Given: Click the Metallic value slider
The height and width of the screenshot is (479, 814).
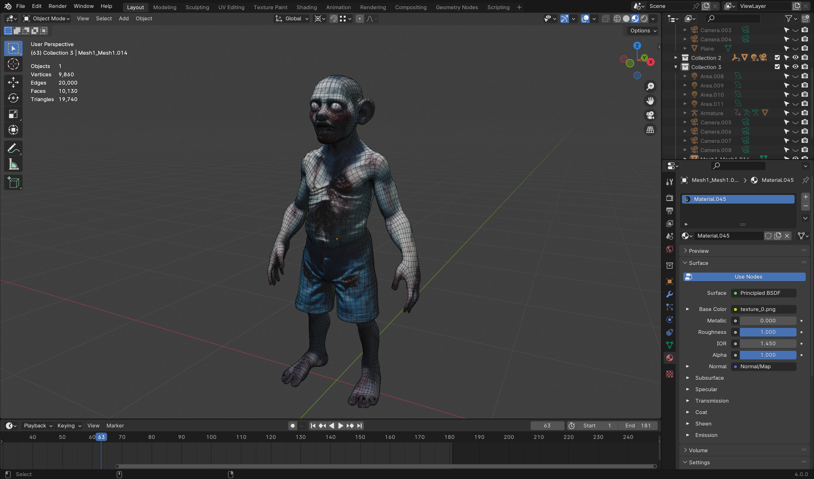Looking at the screenshot, I should pyautogui.click(x=768, y=321).
